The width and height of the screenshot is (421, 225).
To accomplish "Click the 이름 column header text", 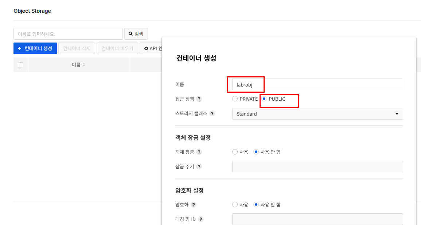I will tap(76, 65).
